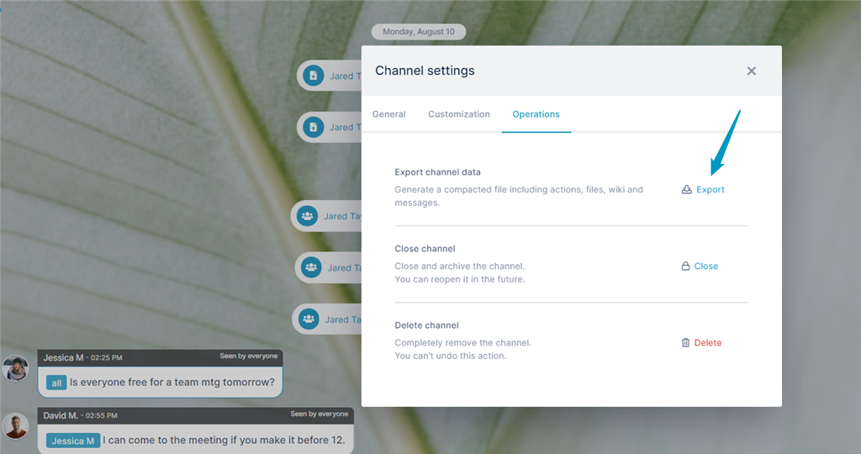Click the Export link

[x=710, y=189]
